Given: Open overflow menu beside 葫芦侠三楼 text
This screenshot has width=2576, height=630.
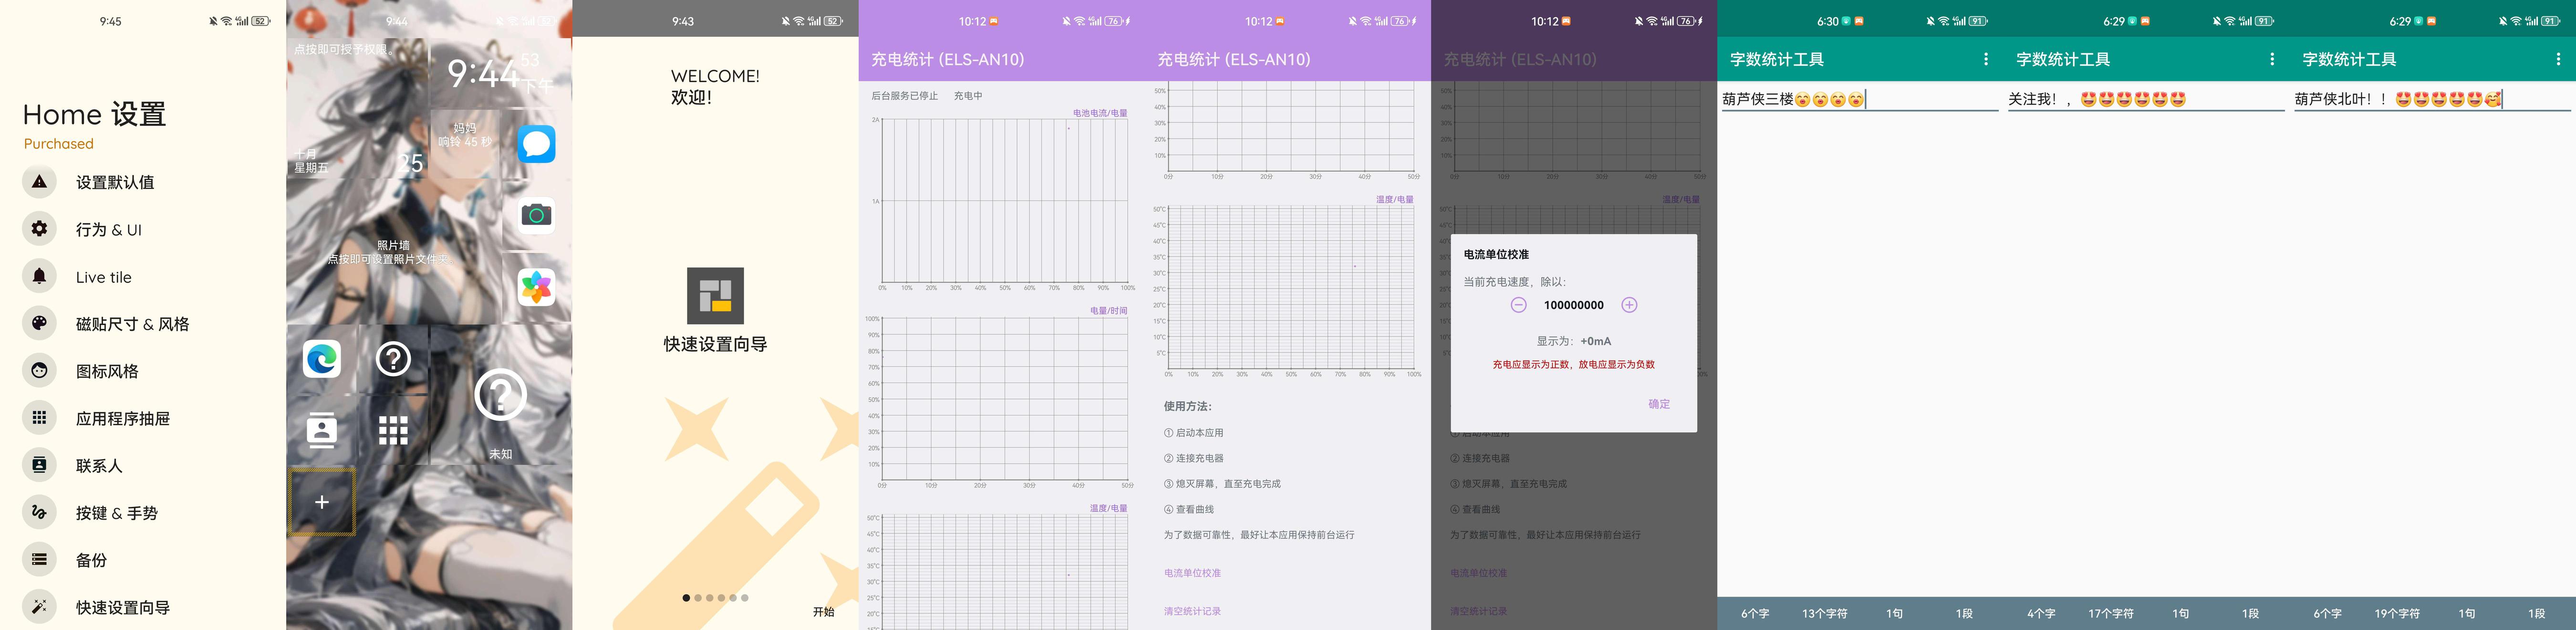Looking at the screenshot, I should [x=1985, y=59].
